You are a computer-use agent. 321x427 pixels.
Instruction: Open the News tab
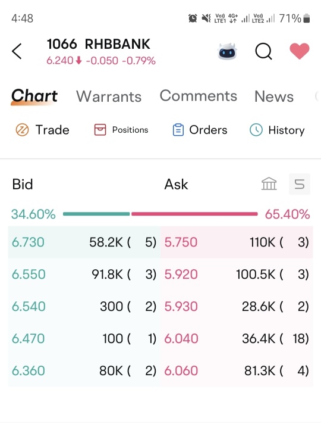coord(274,96)
